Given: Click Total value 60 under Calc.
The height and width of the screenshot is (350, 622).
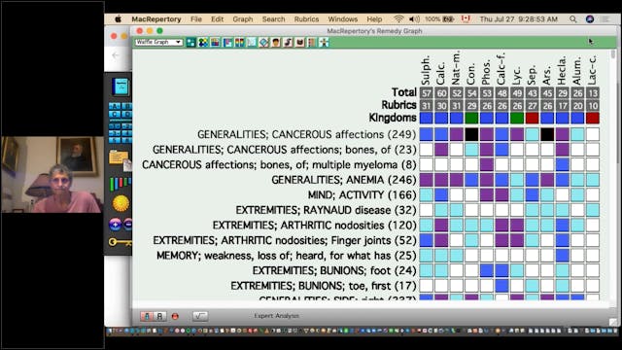Looking at the screenshot, I should [x=441, y=93].
